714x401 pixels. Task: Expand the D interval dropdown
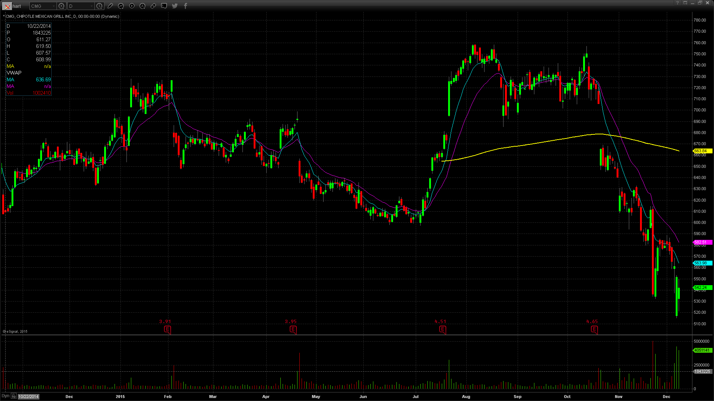[91, 6]
